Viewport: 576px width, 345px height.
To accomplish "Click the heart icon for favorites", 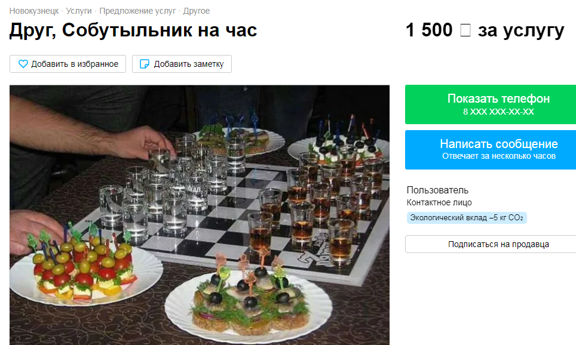I will pyautogui.click(x=23, y=64).
